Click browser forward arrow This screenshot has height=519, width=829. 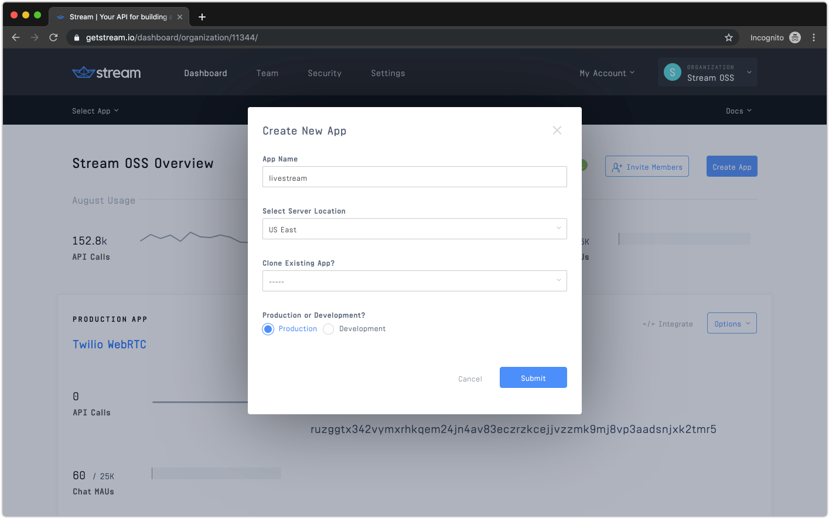pyautogui.click(x=35, y=37)
